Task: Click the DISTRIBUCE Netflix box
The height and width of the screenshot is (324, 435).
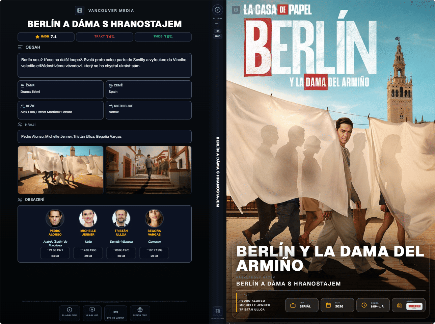Action: [148, 110]
